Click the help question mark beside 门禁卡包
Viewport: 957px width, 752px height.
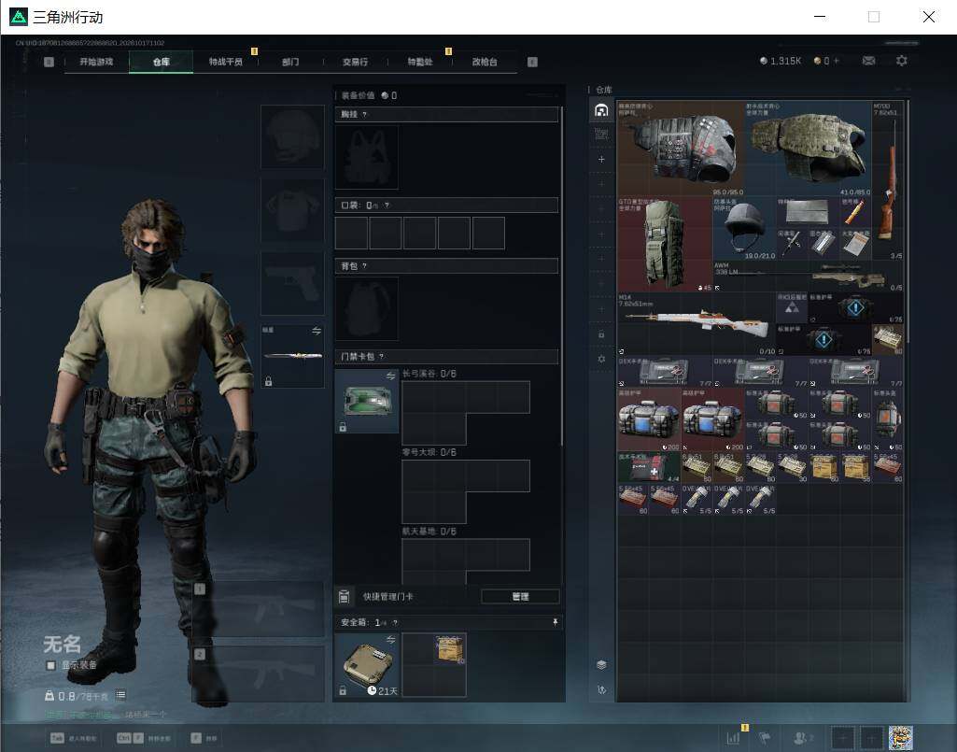(382, 356)
